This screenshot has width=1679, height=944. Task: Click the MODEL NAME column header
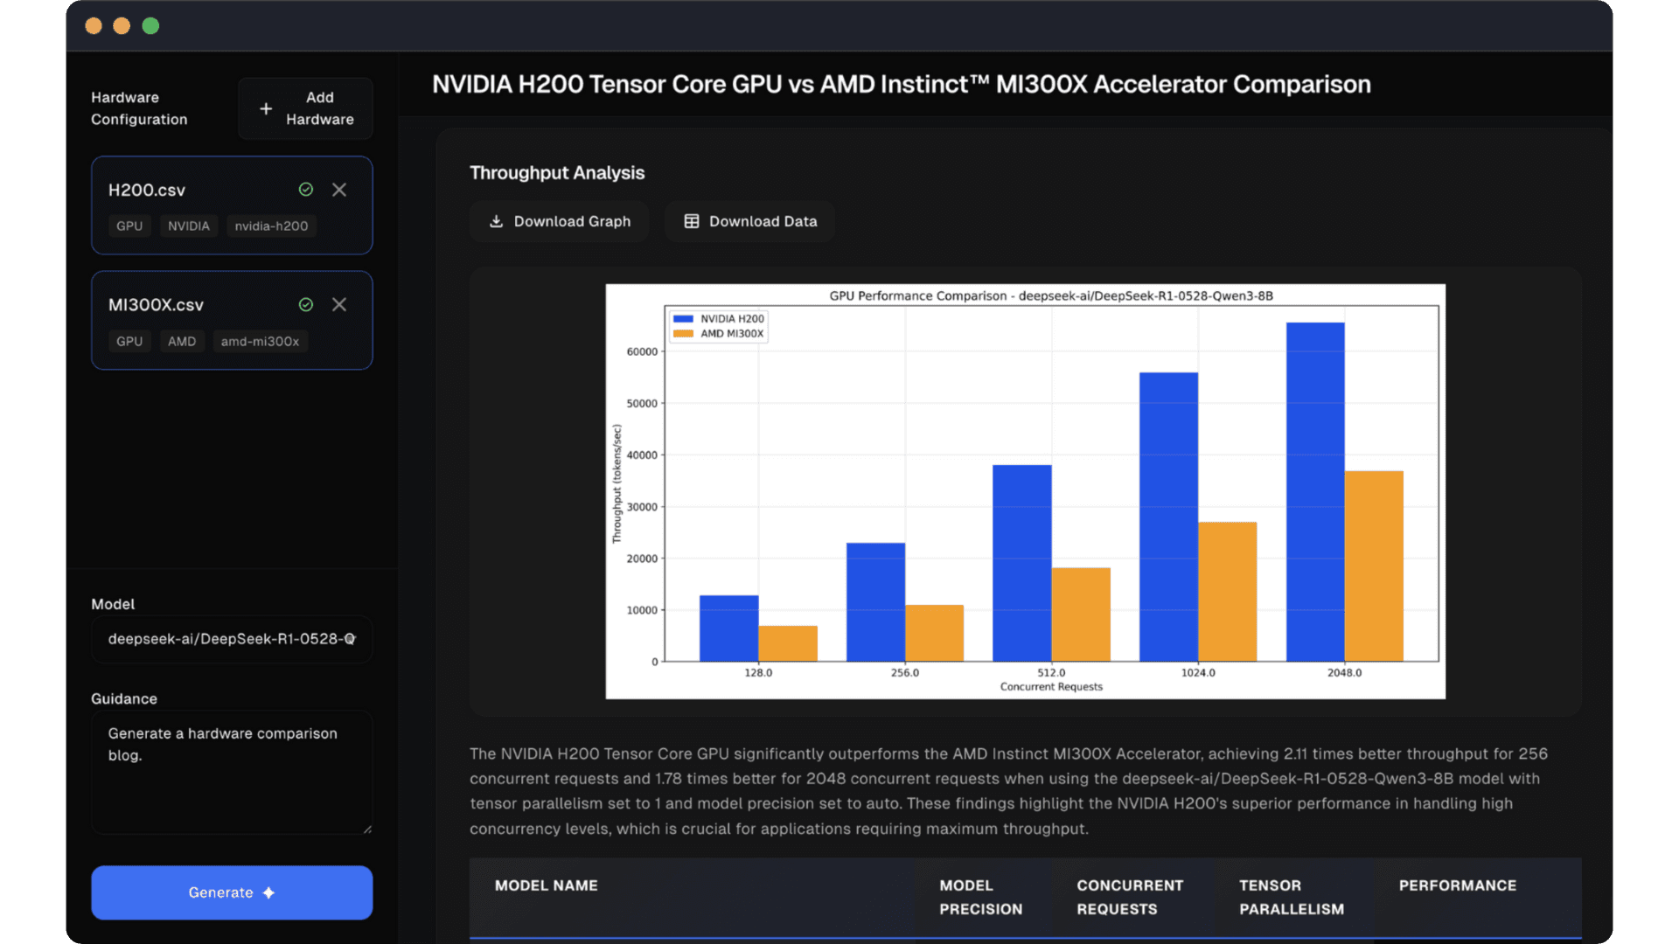pos(547,885)
